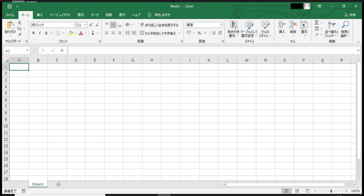Click the comma style icon

point(205,33)
